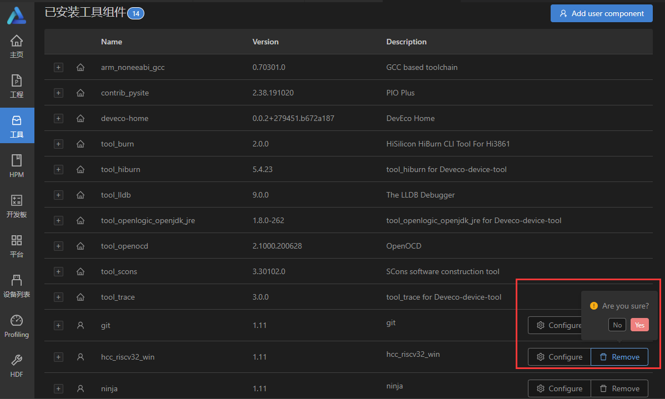Expand the git row
The width and height of the screenshot is (665, 399).
coord(58,325)
